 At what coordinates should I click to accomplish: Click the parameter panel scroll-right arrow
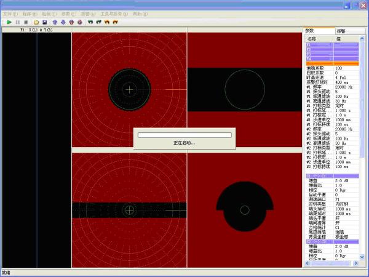(x=356, y=263)
